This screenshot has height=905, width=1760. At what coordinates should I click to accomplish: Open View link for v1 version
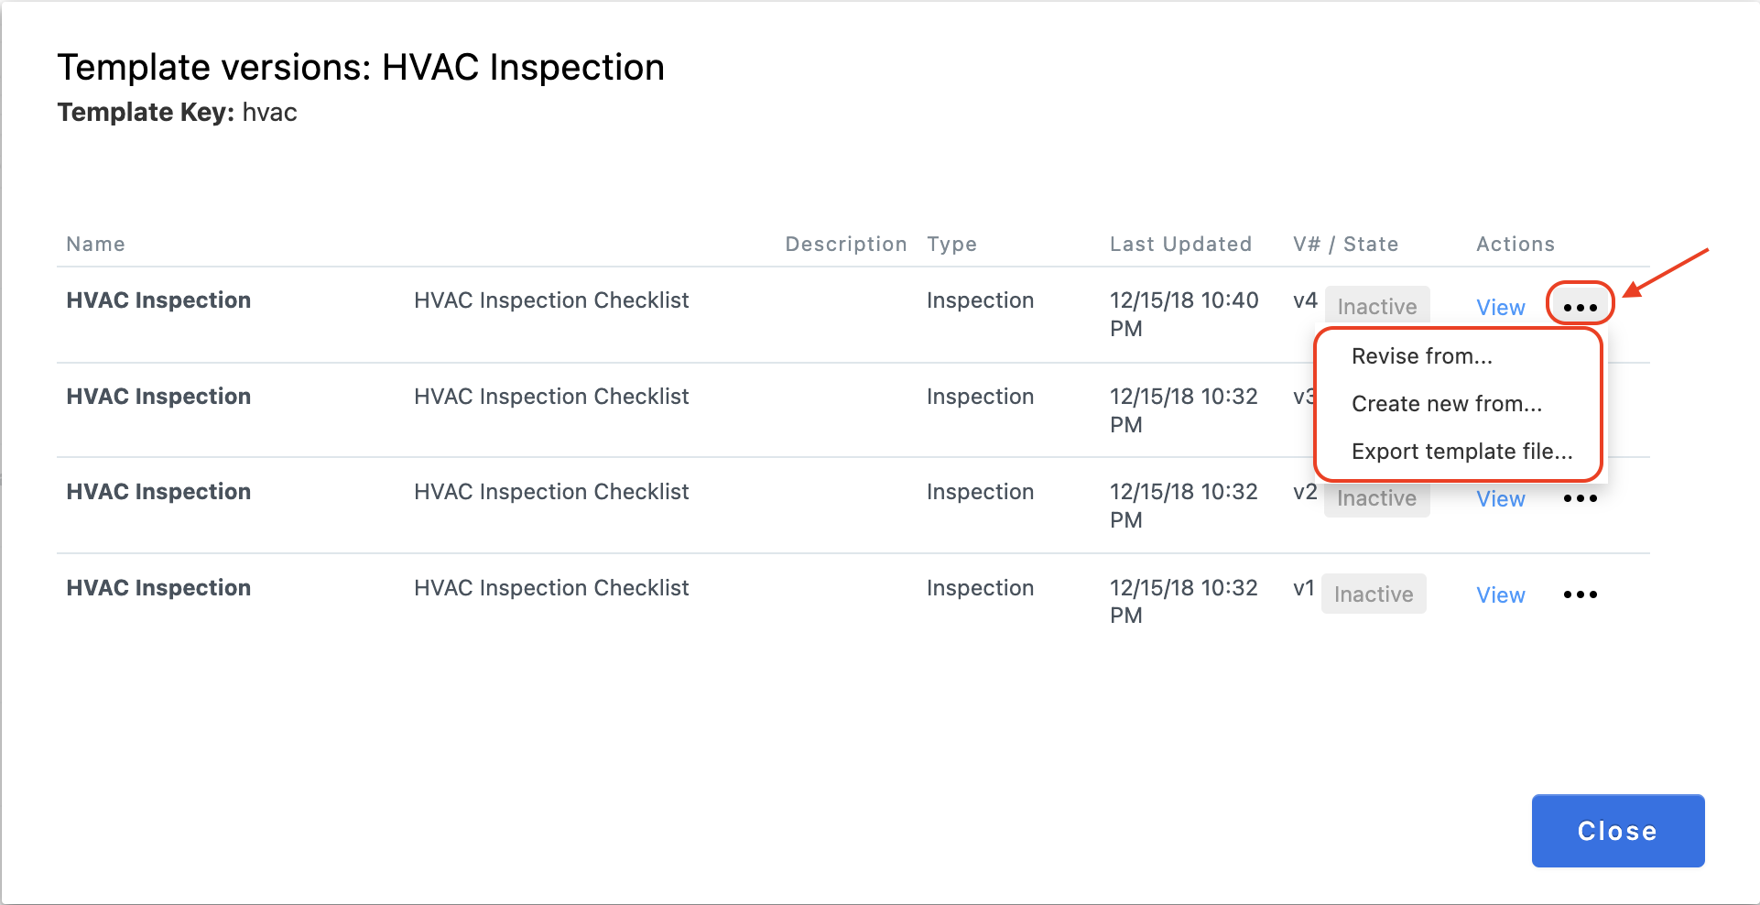tap(1500, 595)
